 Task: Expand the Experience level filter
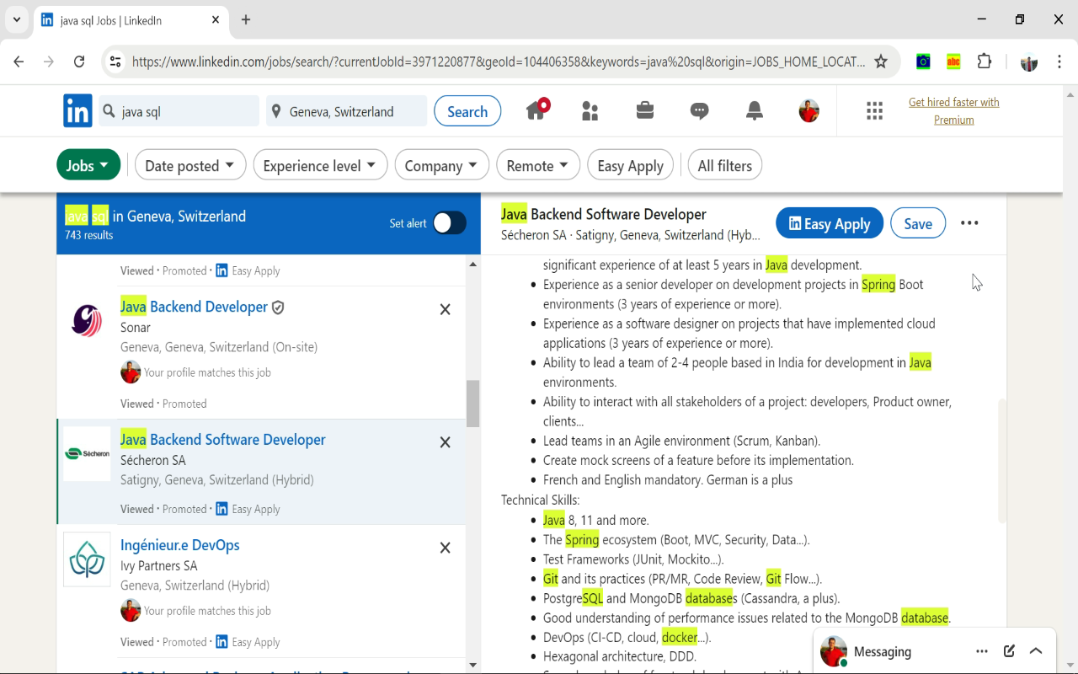(x=320, y=165)
